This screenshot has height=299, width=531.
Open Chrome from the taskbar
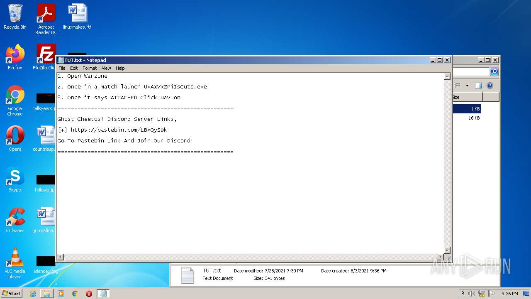click(75, 294)
